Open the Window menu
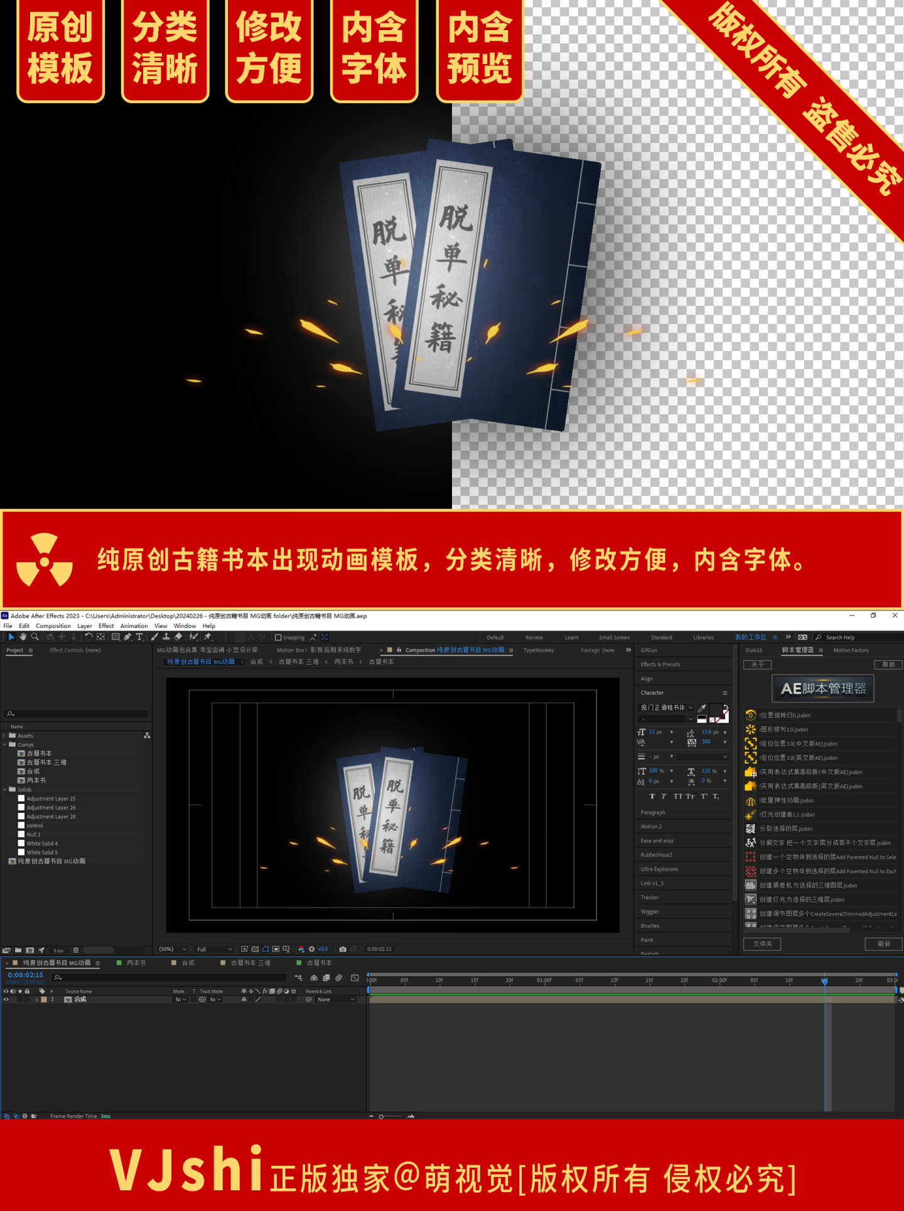 coord(185,626)
